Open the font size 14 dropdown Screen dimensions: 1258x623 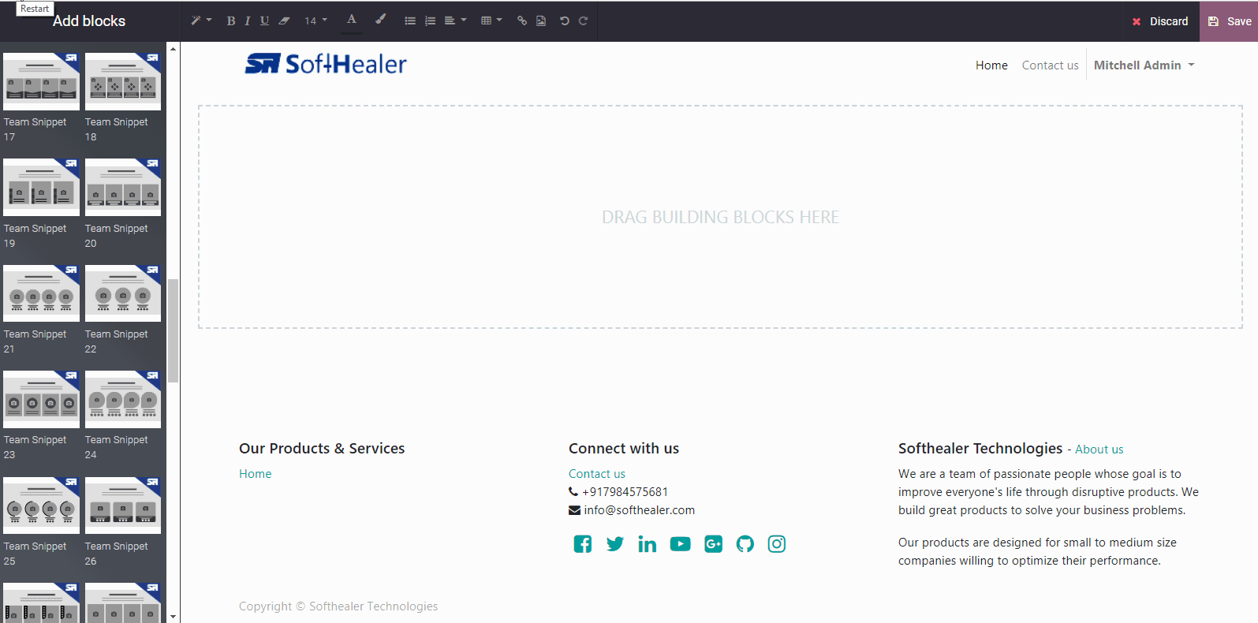coord(315,21)
